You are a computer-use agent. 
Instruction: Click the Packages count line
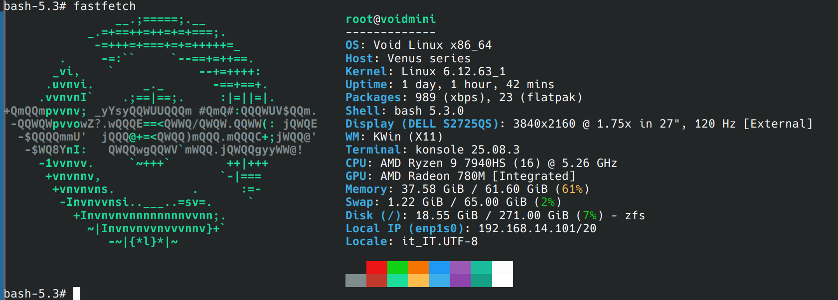click(464, 97)
